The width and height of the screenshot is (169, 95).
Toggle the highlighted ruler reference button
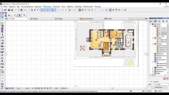coord(53,10)
